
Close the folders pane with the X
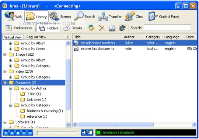(68, 37)
